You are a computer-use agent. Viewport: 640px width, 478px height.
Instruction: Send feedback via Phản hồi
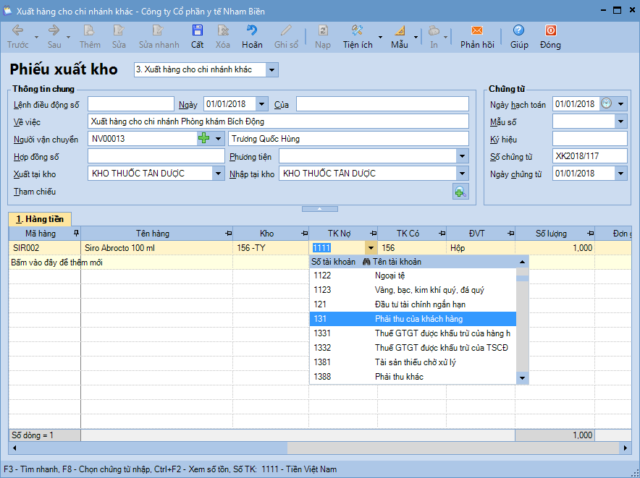click(477, 37)
